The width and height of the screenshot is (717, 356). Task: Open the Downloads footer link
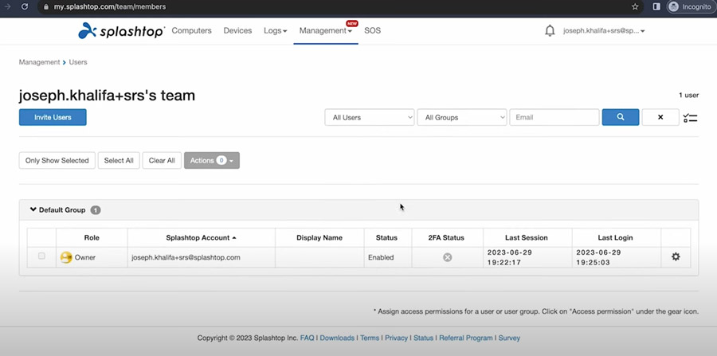pos(337,338)
